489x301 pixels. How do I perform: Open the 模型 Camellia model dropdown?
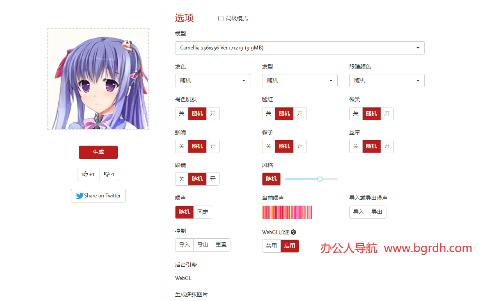pos(299,48)
